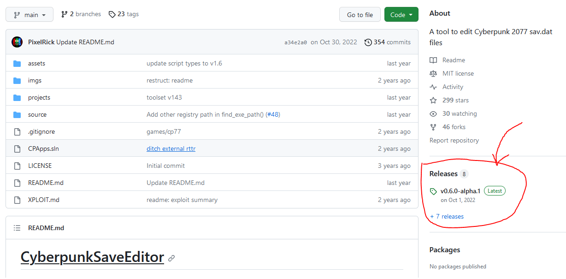
Task: Click the LICENSE file icon
Action: (17, 166)
